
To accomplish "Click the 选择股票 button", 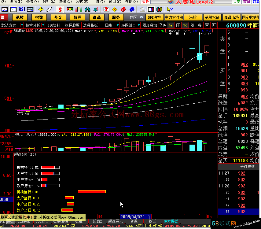I will click(72, 25).
